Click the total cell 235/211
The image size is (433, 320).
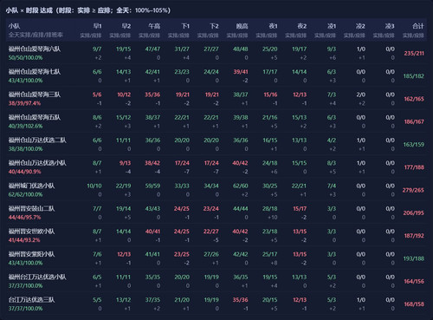(414, 53)
